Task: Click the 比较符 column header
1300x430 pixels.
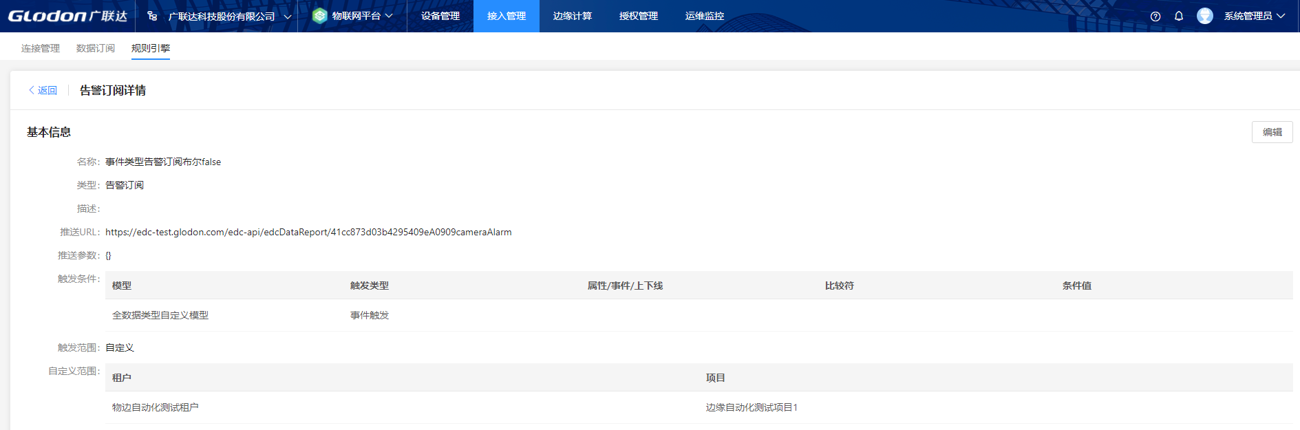Action: pyautogui.click(x=840, y=286)
